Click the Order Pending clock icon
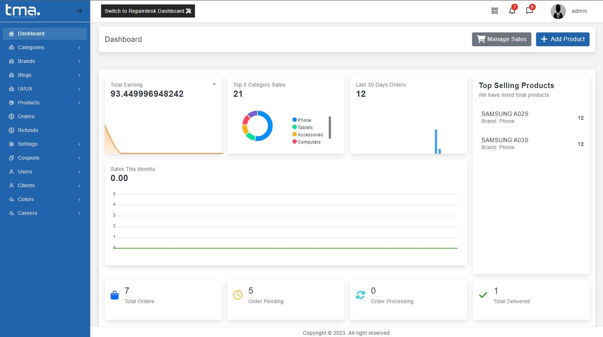603x337 pixels. (238, 295)
